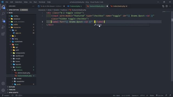Click the open changes icon in editor toolbar
Image resolution: width=173 pixels, height=97 pixels.
click(x=163, y=6)
